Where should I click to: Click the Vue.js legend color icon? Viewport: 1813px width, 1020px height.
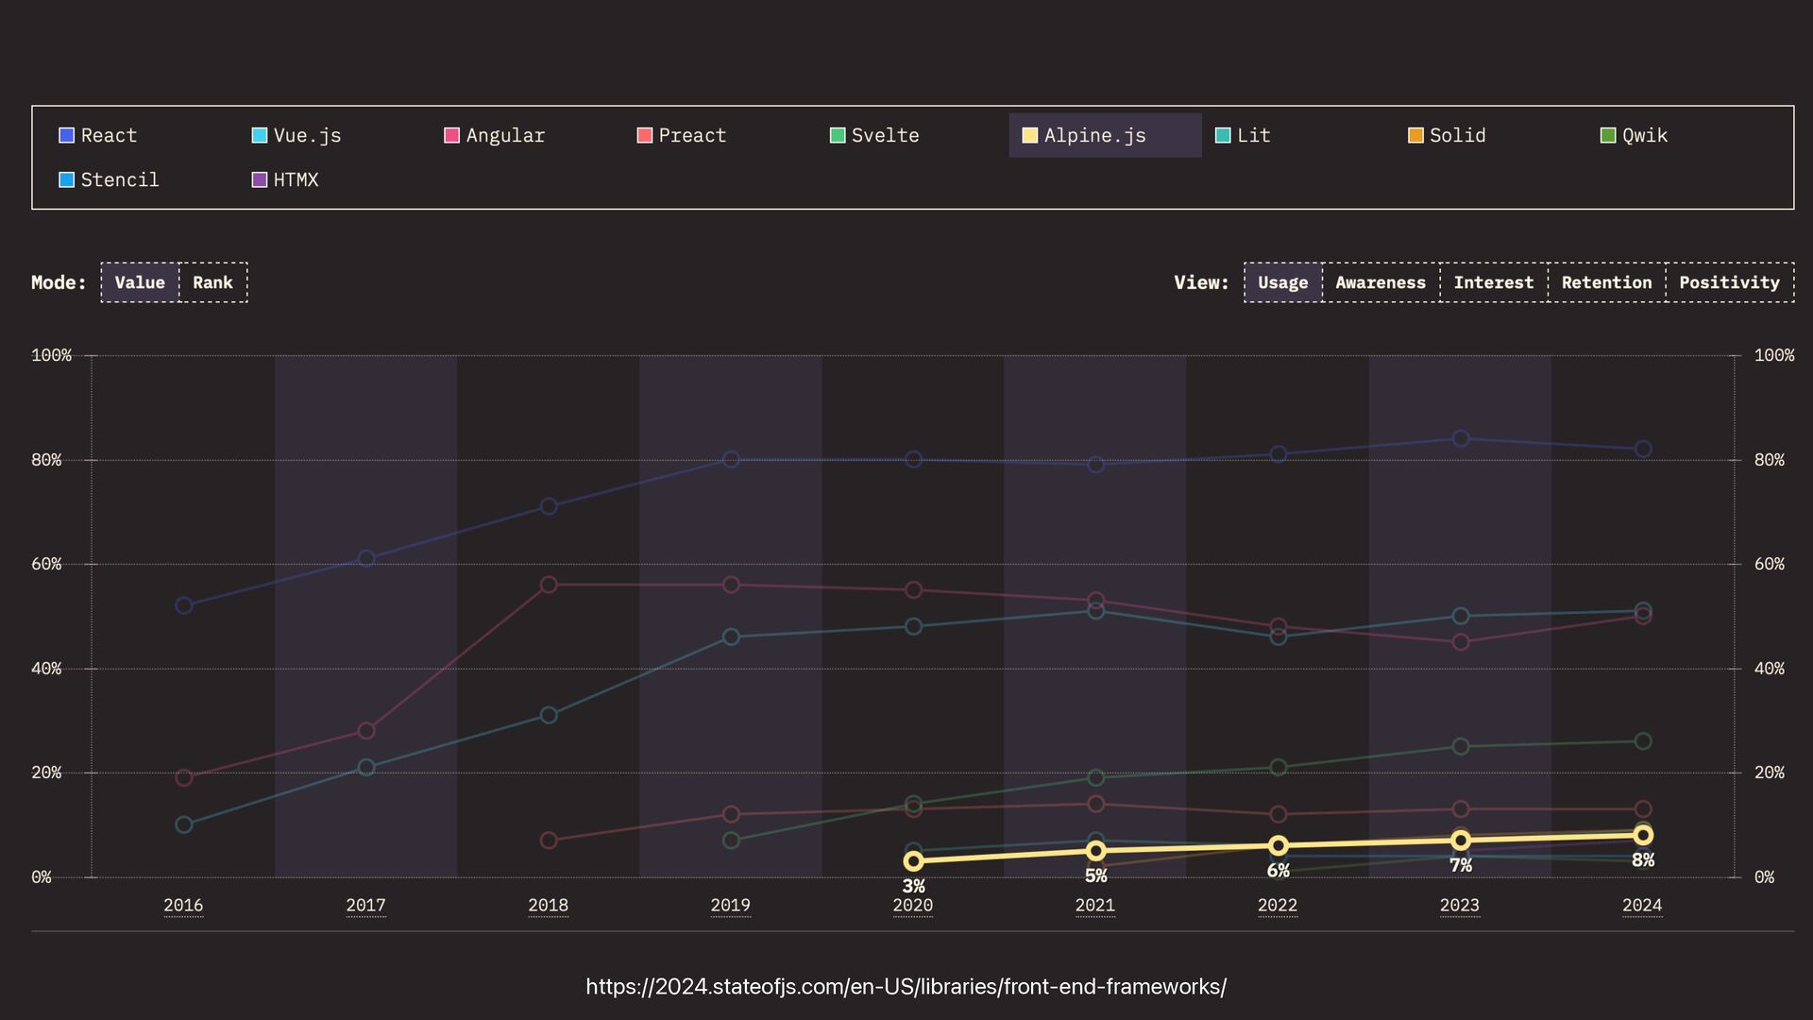click(260, 135)
